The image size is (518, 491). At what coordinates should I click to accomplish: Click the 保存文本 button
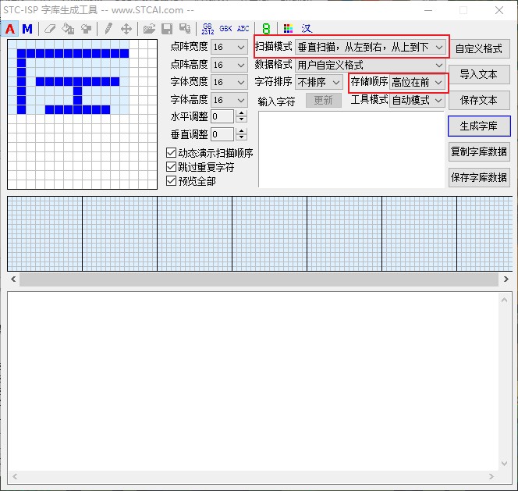[x=479, y=100]
